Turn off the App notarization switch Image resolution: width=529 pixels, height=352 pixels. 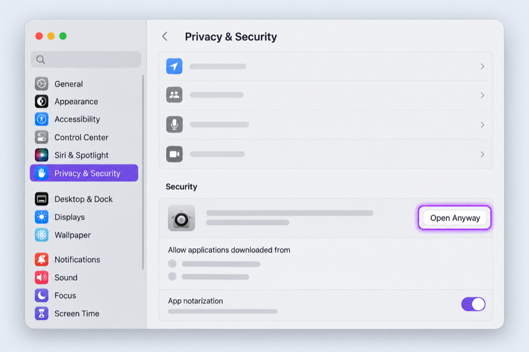point(473,304)
